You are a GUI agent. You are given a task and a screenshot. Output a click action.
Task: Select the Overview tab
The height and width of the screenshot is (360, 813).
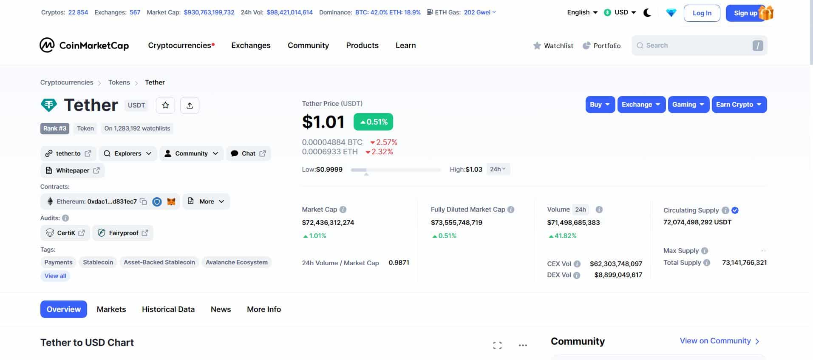pos(64,309)
